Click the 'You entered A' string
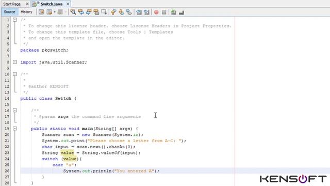The image size is (330, 186). (134, 171)
